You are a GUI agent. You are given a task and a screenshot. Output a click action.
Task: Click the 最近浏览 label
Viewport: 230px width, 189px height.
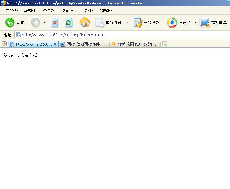point(114,22)
